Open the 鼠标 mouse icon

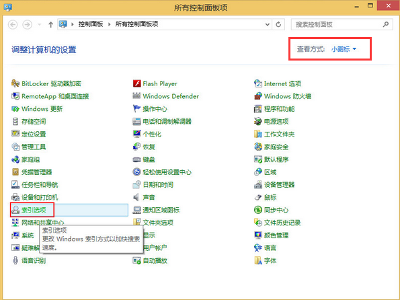pos(258,197)
